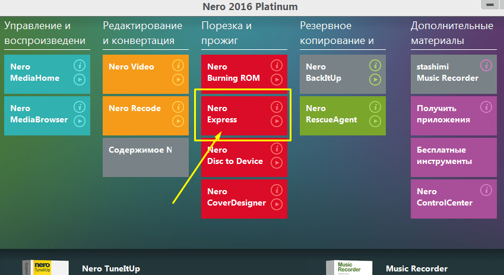Show info for Nero Burning ROM
Image resolution: width=504 pixels, height=275 pixels.
tap(276, 65)
